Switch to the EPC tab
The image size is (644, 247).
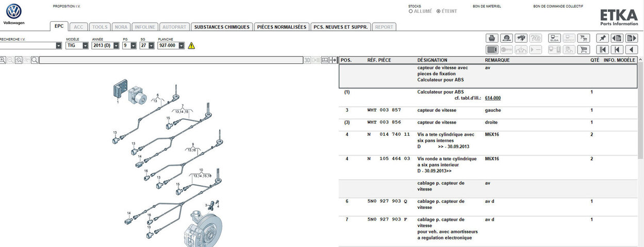[x=59, y=26]
